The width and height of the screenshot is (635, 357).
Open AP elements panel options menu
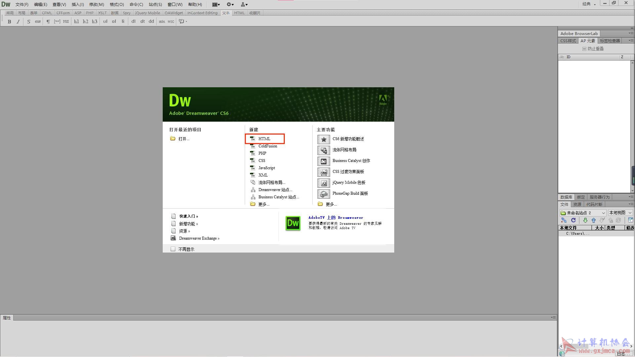click(x=631, y=41)
